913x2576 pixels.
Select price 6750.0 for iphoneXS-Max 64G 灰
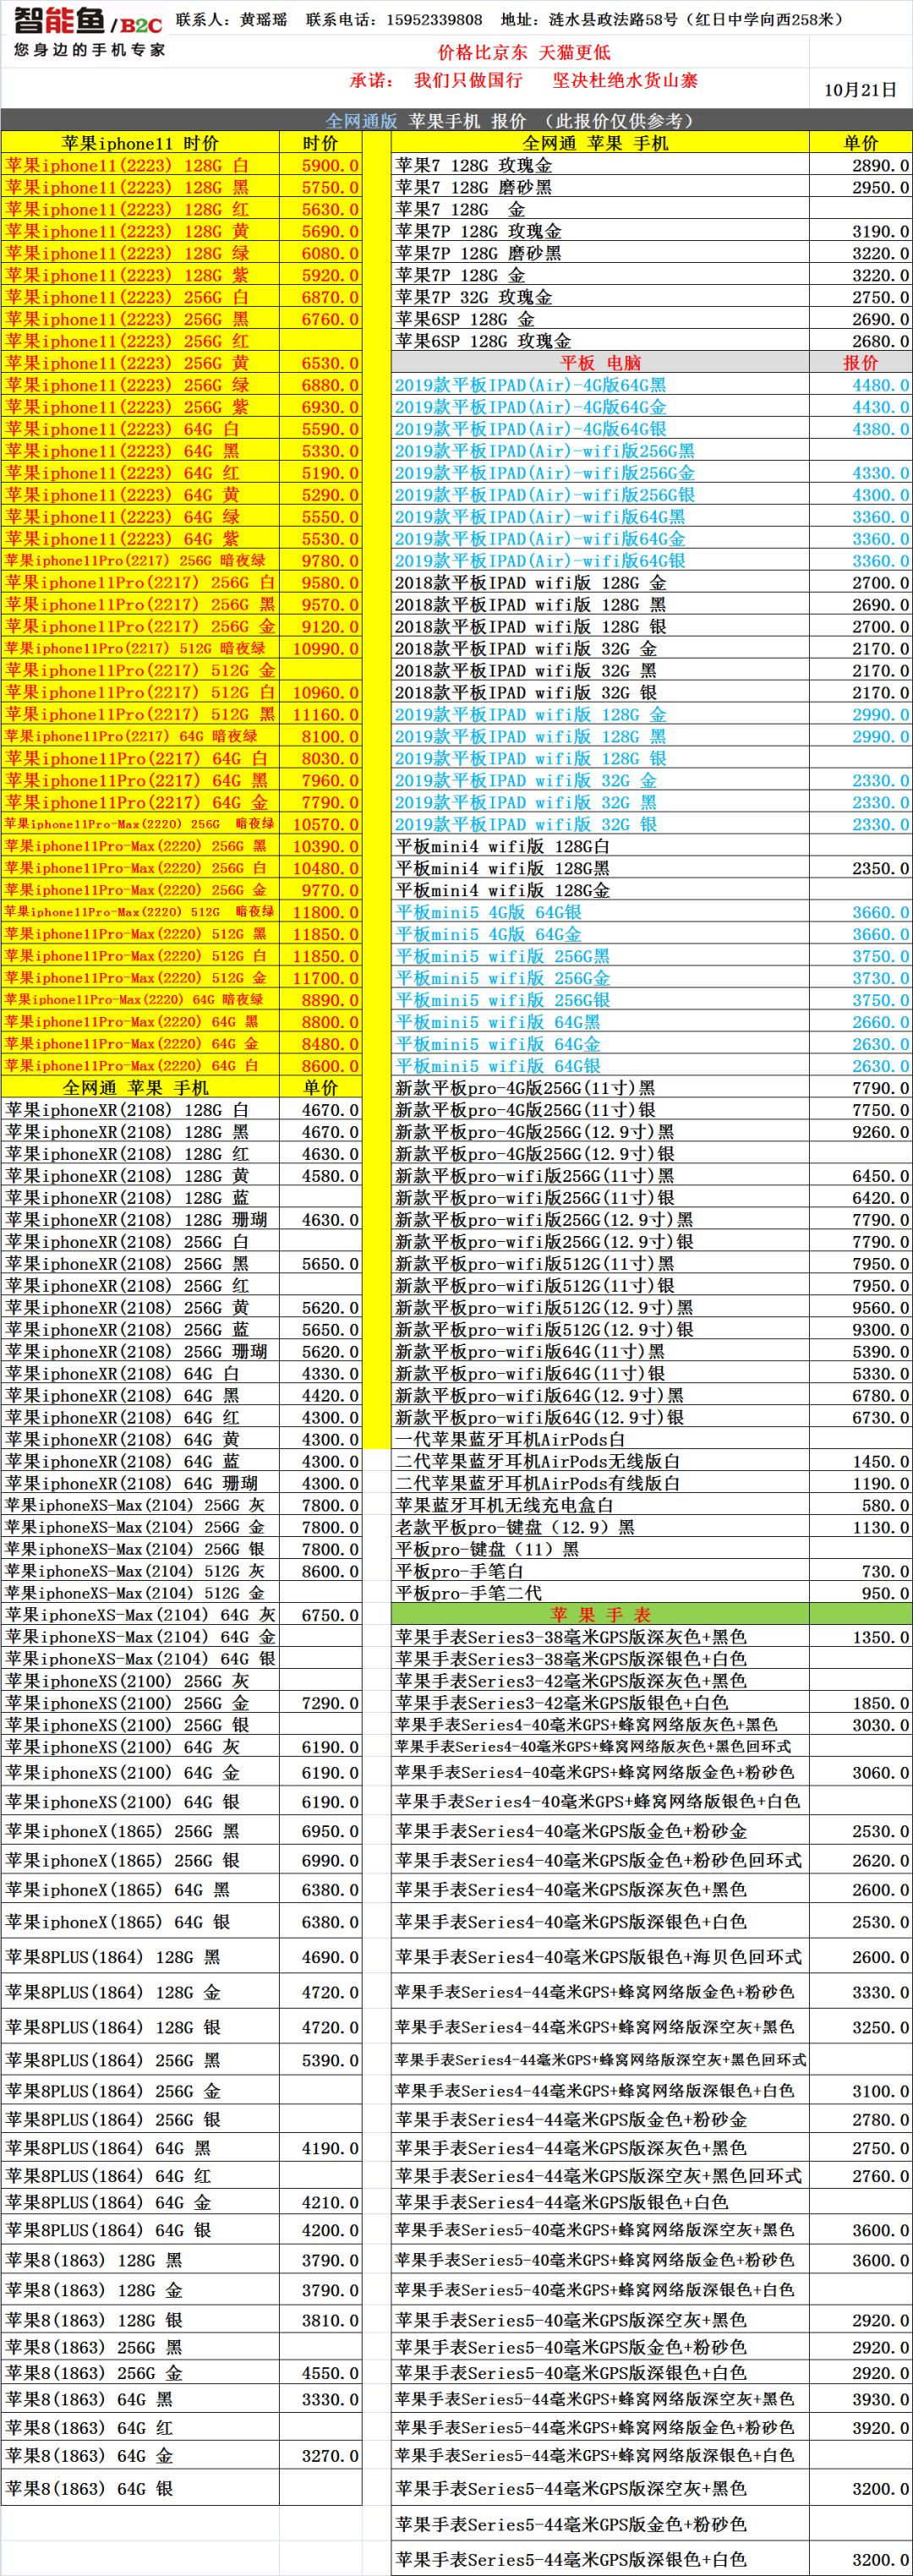321,1615
